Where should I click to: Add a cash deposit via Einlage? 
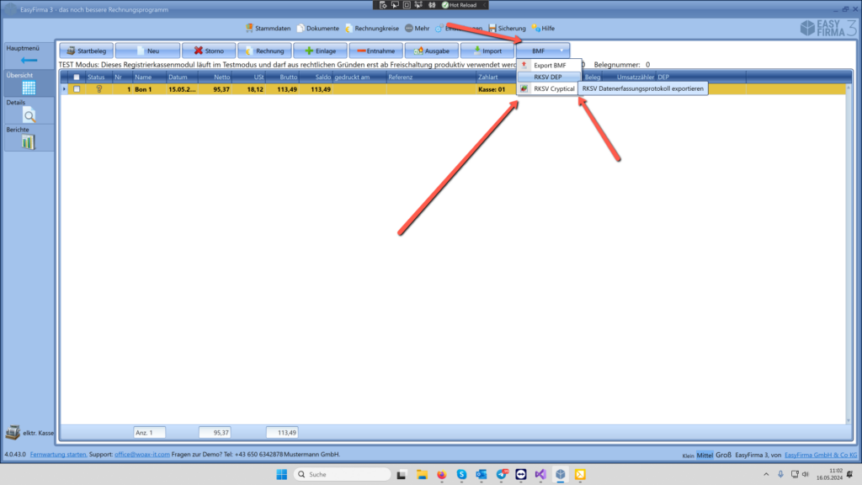320,51
